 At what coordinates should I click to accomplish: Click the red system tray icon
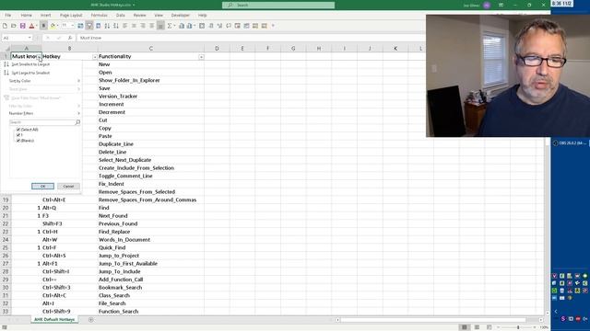(x=578, y=319)
